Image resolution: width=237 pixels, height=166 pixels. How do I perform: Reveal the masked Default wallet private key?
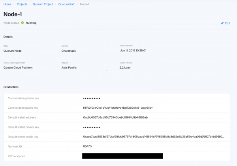click(92, 127)
